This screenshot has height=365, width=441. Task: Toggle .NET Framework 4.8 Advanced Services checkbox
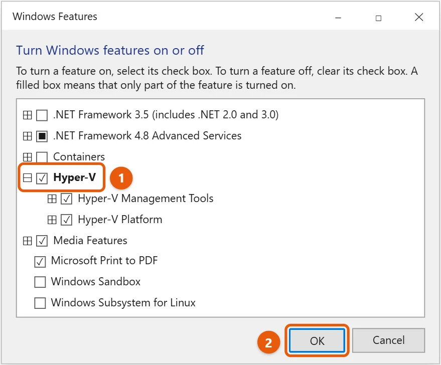(42, 136)
